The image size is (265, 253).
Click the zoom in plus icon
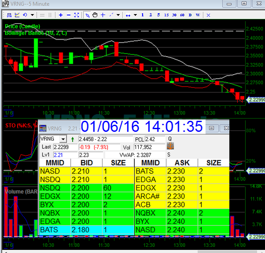(61, 15)
